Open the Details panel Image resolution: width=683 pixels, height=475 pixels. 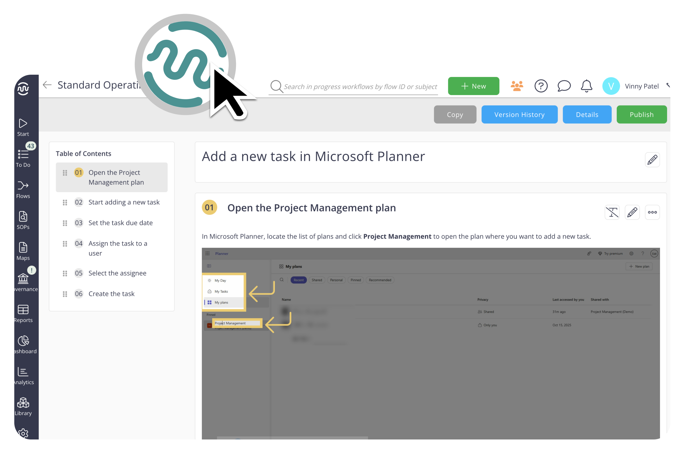587,115
